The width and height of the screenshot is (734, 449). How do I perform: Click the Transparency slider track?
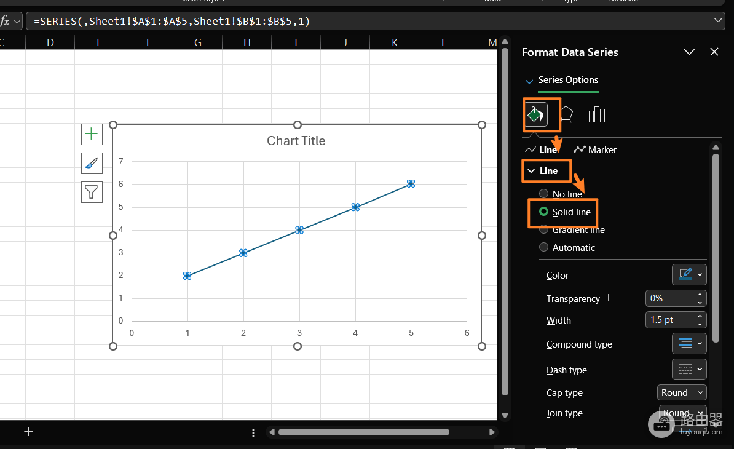click(x=623, y=298)
